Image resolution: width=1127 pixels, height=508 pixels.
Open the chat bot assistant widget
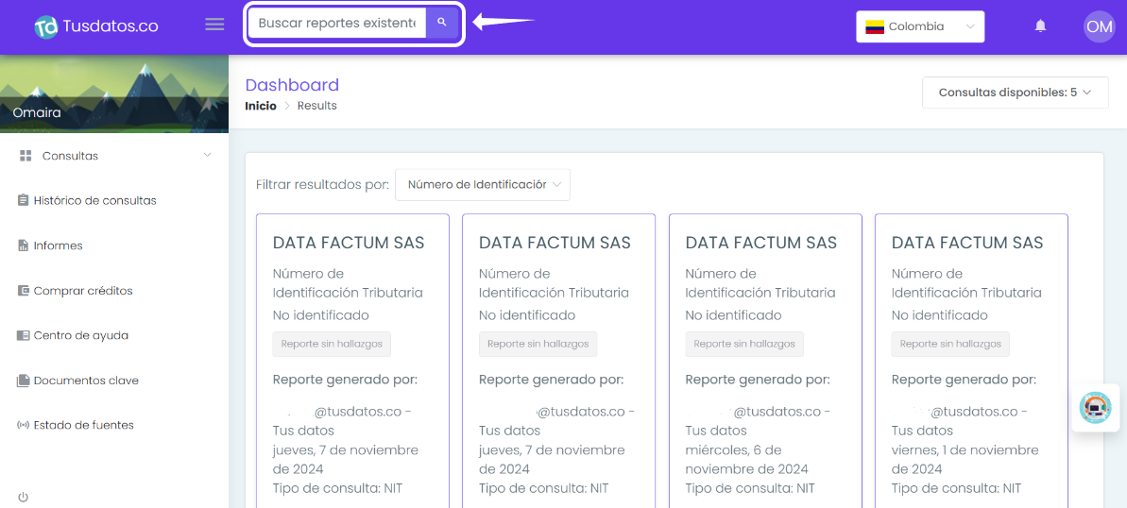coord(1096,407)
